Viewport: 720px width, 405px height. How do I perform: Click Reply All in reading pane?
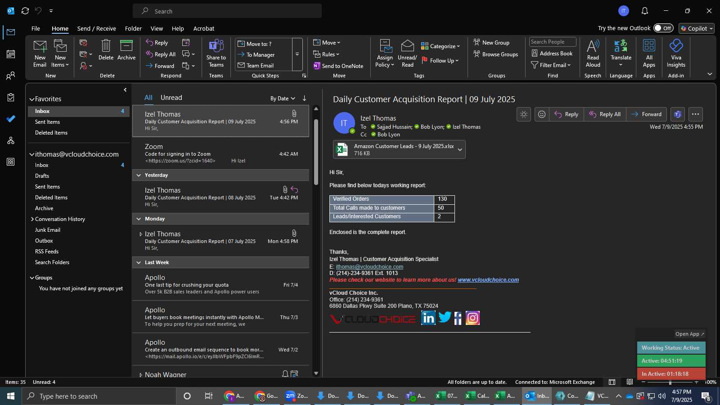605,114
